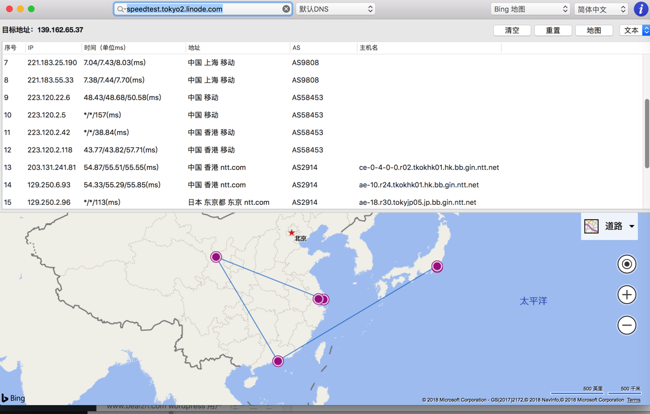Zoom out the map with minus icon
Screen dimensions: 650x414
pyautogui.click(x=627, y=326)
